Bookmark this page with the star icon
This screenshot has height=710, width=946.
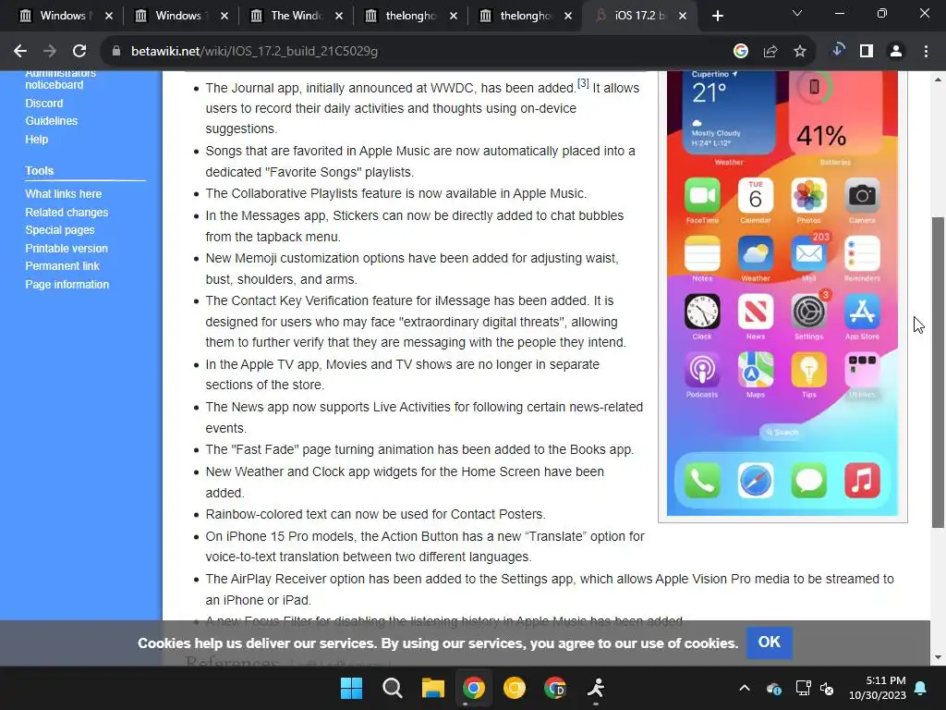click(x=800, y=52)
